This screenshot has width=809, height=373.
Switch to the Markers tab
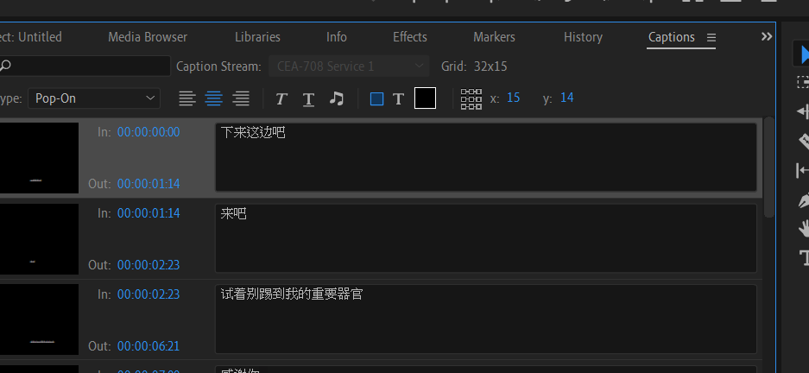(x=494, y=37)
